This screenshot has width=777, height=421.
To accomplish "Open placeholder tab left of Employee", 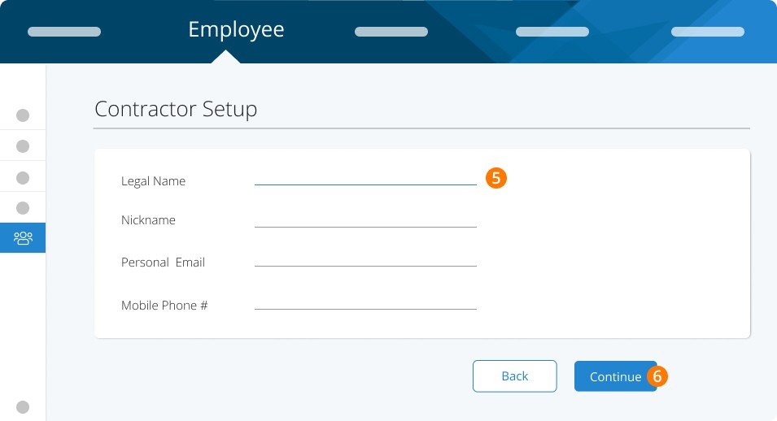I will coord(64,32).
